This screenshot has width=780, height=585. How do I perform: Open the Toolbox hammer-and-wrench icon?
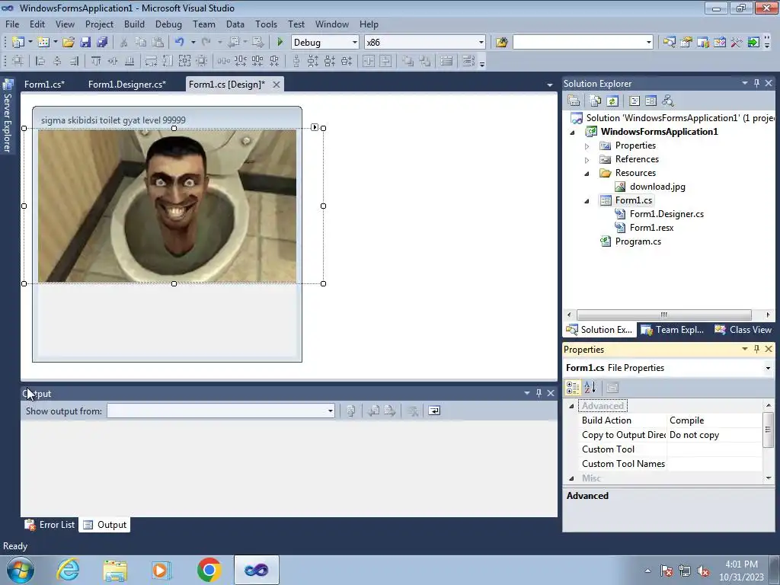coord(737,43)
